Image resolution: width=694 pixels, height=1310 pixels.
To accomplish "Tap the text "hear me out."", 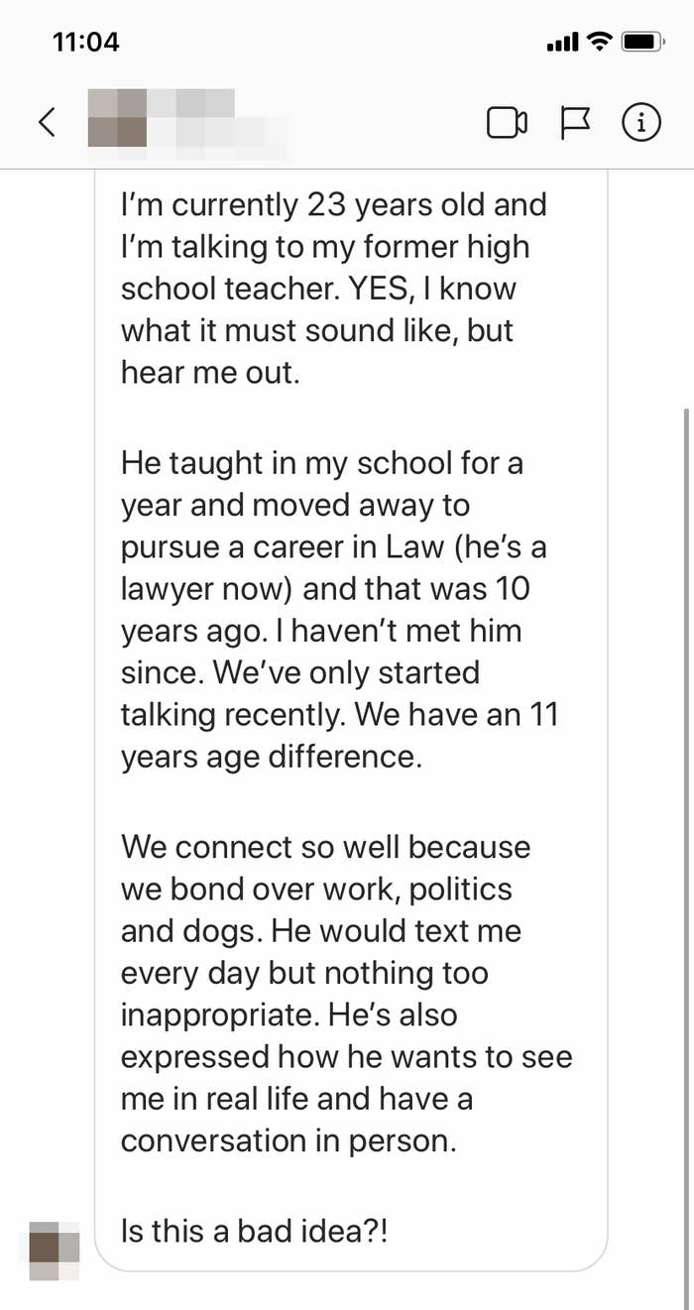I will click(x=209, y=373).
